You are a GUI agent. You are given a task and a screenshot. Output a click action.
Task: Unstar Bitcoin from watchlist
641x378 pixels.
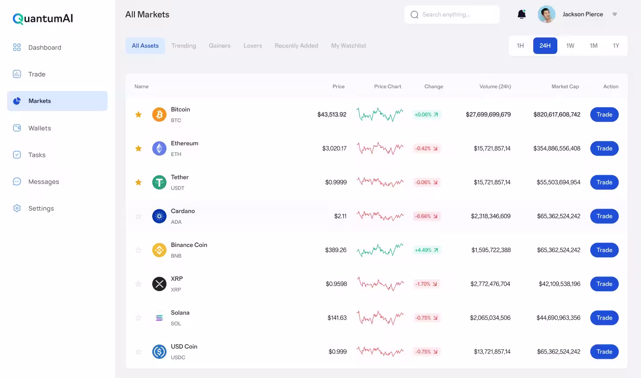[138, 115]
